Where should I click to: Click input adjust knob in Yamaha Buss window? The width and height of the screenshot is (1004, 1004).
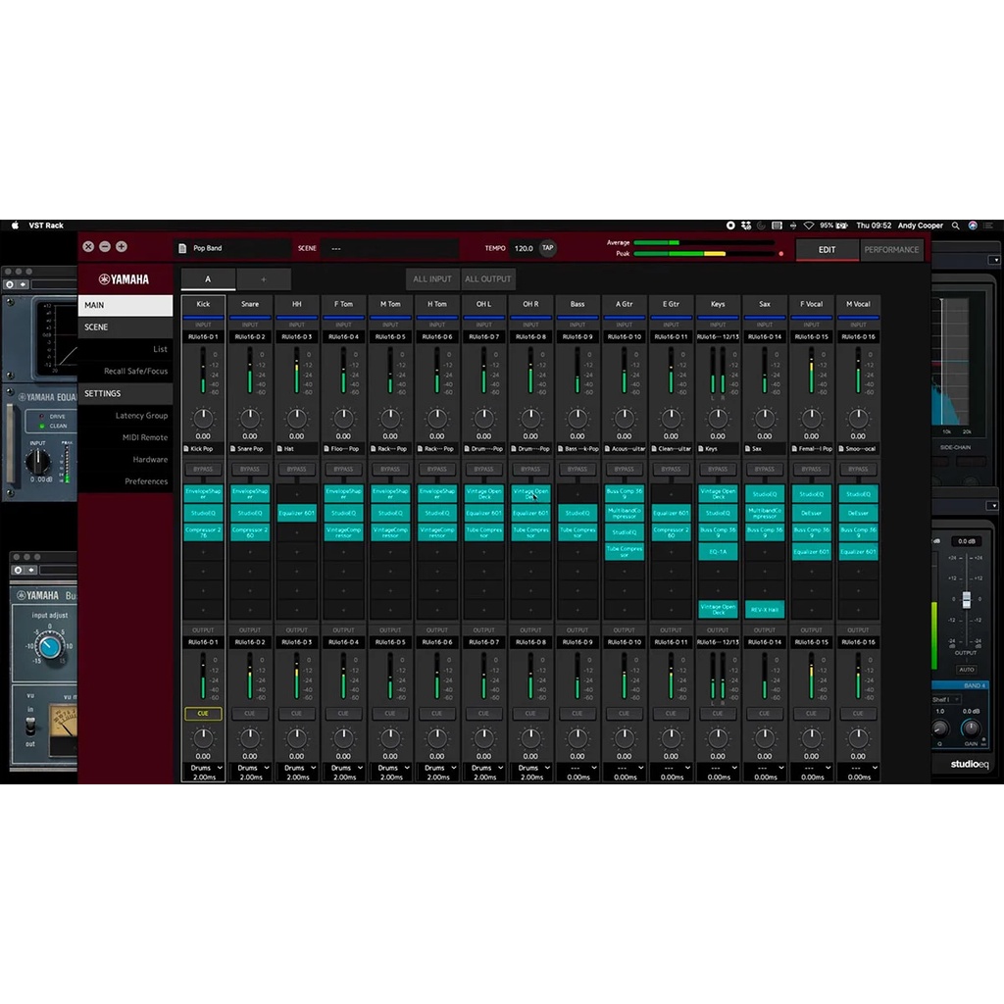point(50,646)
